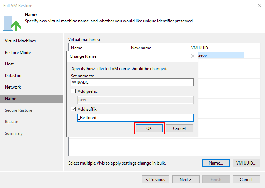Click the VM restore wizard icon
The height and width of the screenshot is (188, 265).
pyautogui.click(x=12, y=23)
